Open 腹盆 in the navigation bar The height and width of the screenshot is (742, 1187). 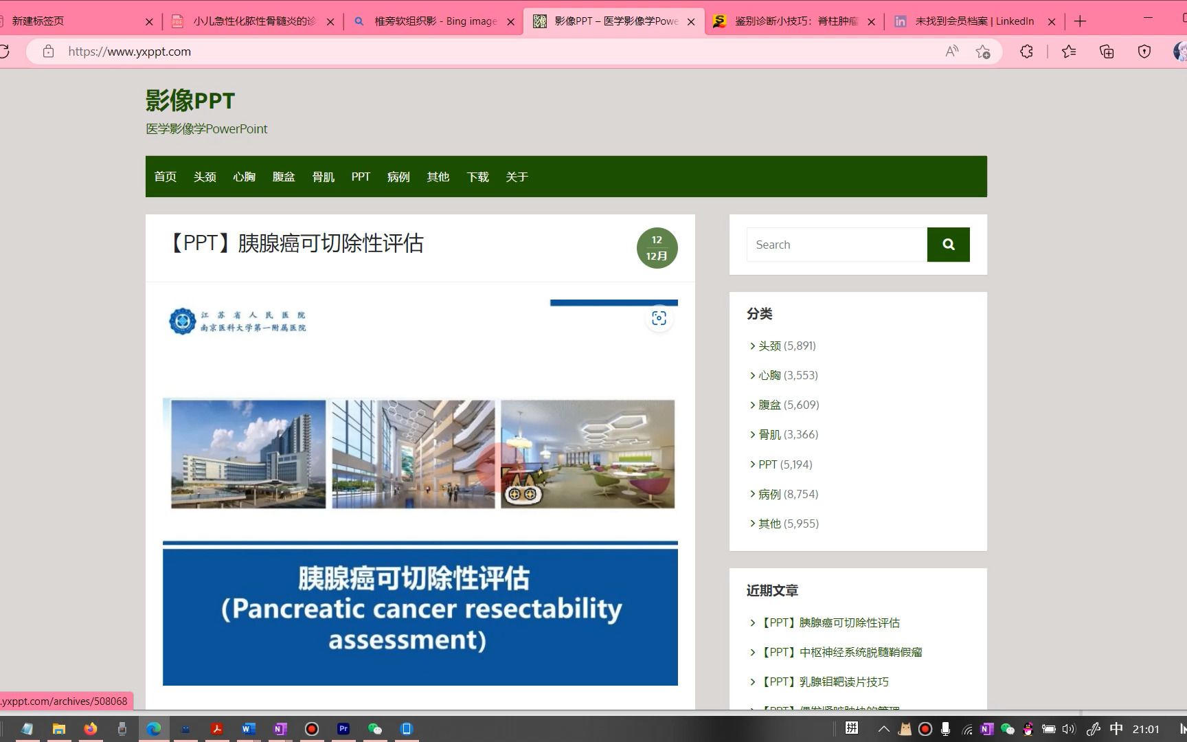284,177
